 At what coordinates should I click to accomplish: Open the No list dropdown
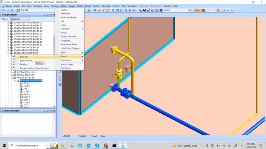click(176, 10)
